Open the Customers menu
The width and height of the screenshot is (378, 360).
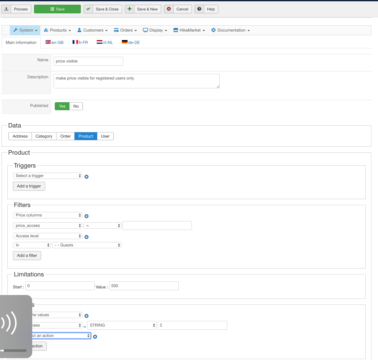point(92,30)
